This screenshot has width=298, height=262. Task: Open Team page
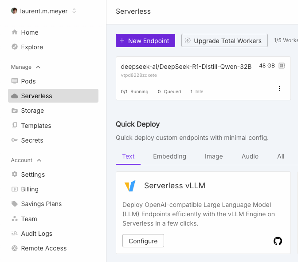point(29,219)
